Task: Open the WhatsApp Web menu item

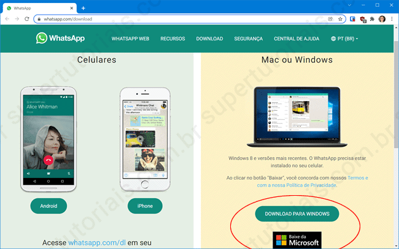Action: tap(130, 39)
